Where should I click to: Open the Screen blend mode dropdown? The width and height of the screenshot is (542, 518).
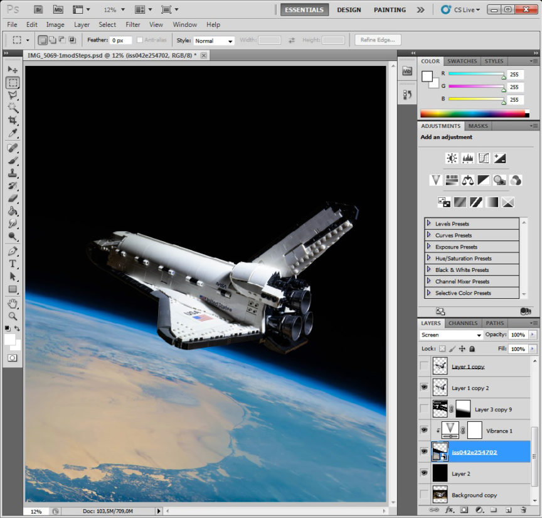tap(451, 335)
